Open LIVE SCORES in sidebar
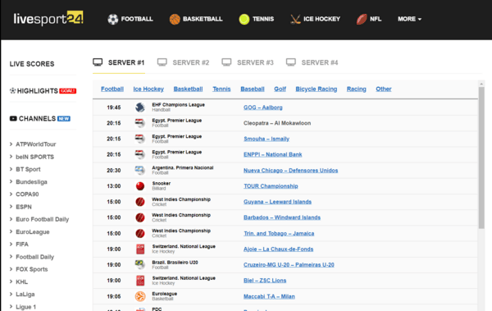Viewport: 492px width, 311px height. [x=32, y=64]
